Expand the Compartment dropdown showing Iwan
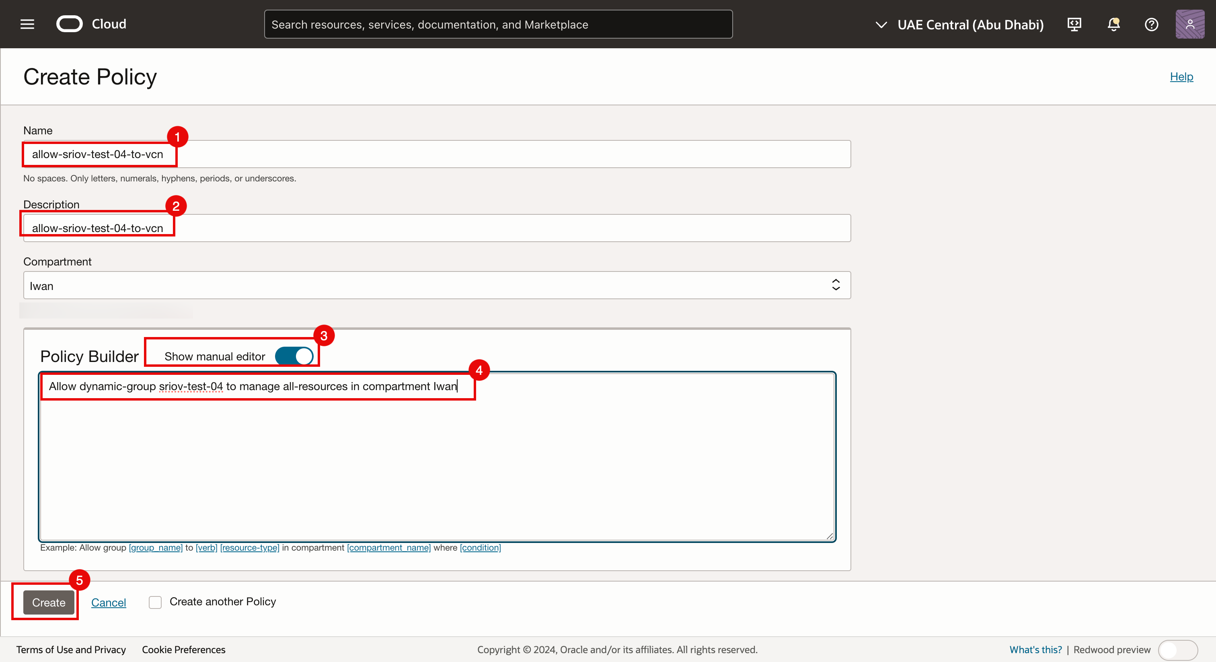 437,286
